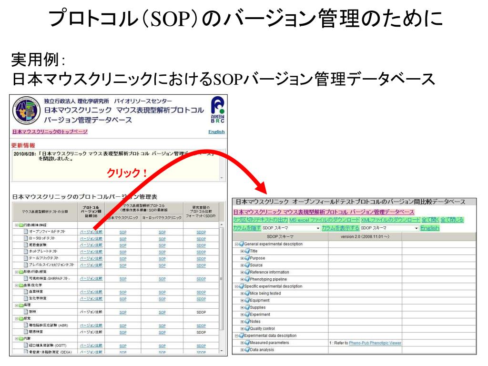Expand the Mice being tested node
488x366 pixels.
242,294
